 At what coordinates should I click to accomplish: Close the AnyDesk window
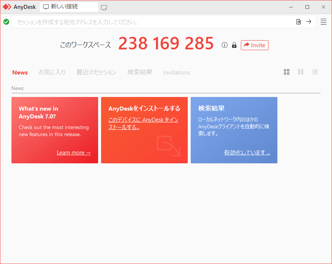coord(323,7)
